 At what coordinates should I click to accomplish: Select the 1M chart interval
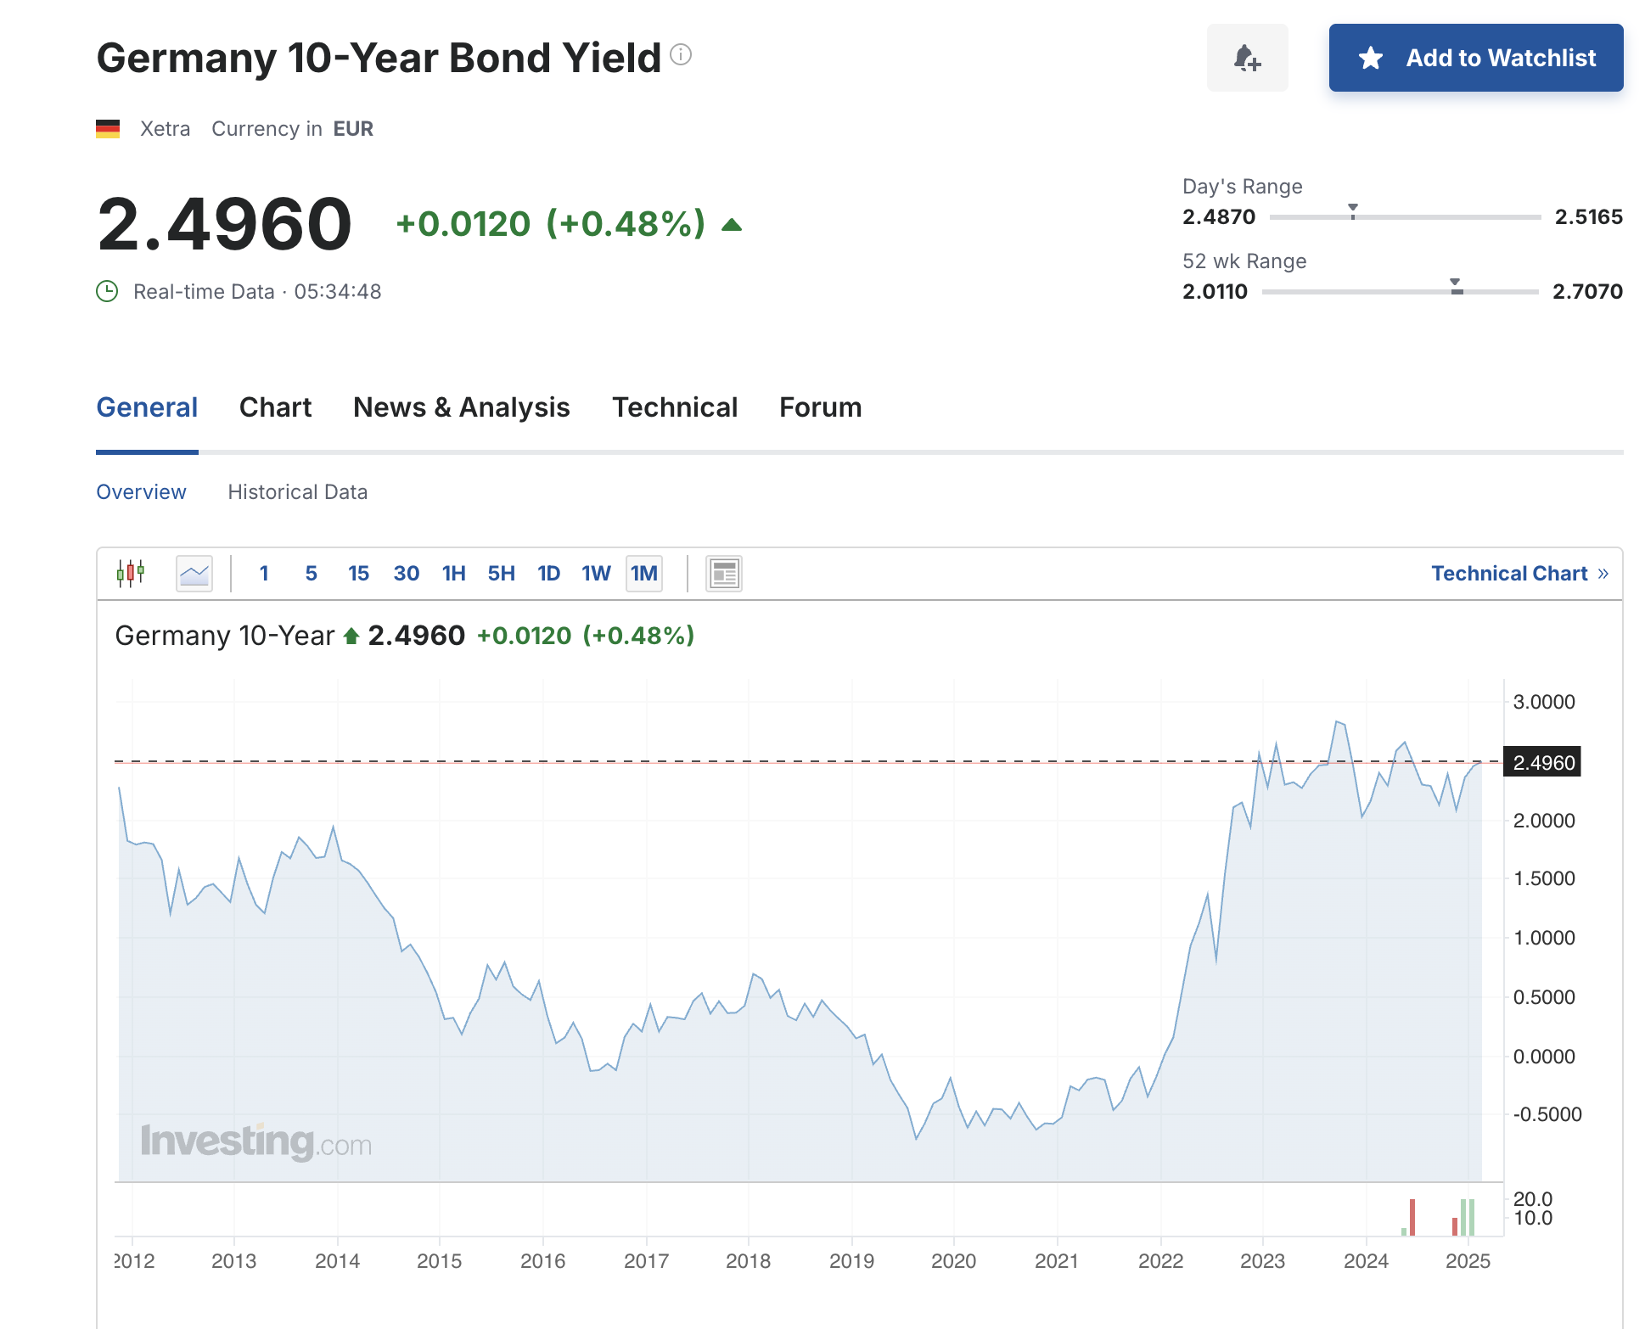click(644, 574)
